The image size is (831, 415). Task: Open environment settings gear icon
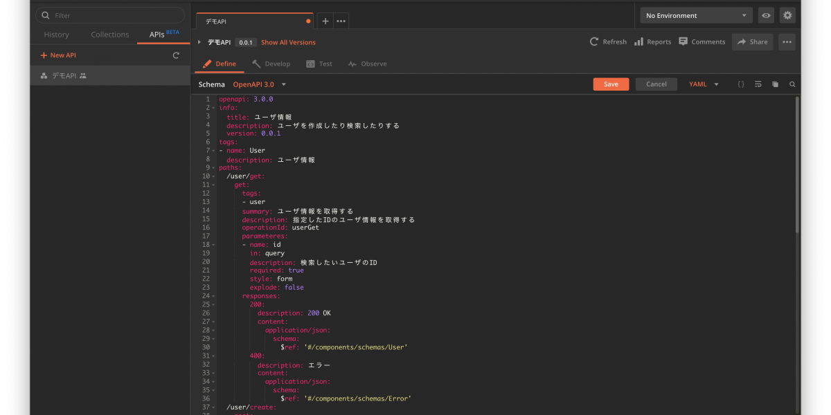[x=787, y=15]
